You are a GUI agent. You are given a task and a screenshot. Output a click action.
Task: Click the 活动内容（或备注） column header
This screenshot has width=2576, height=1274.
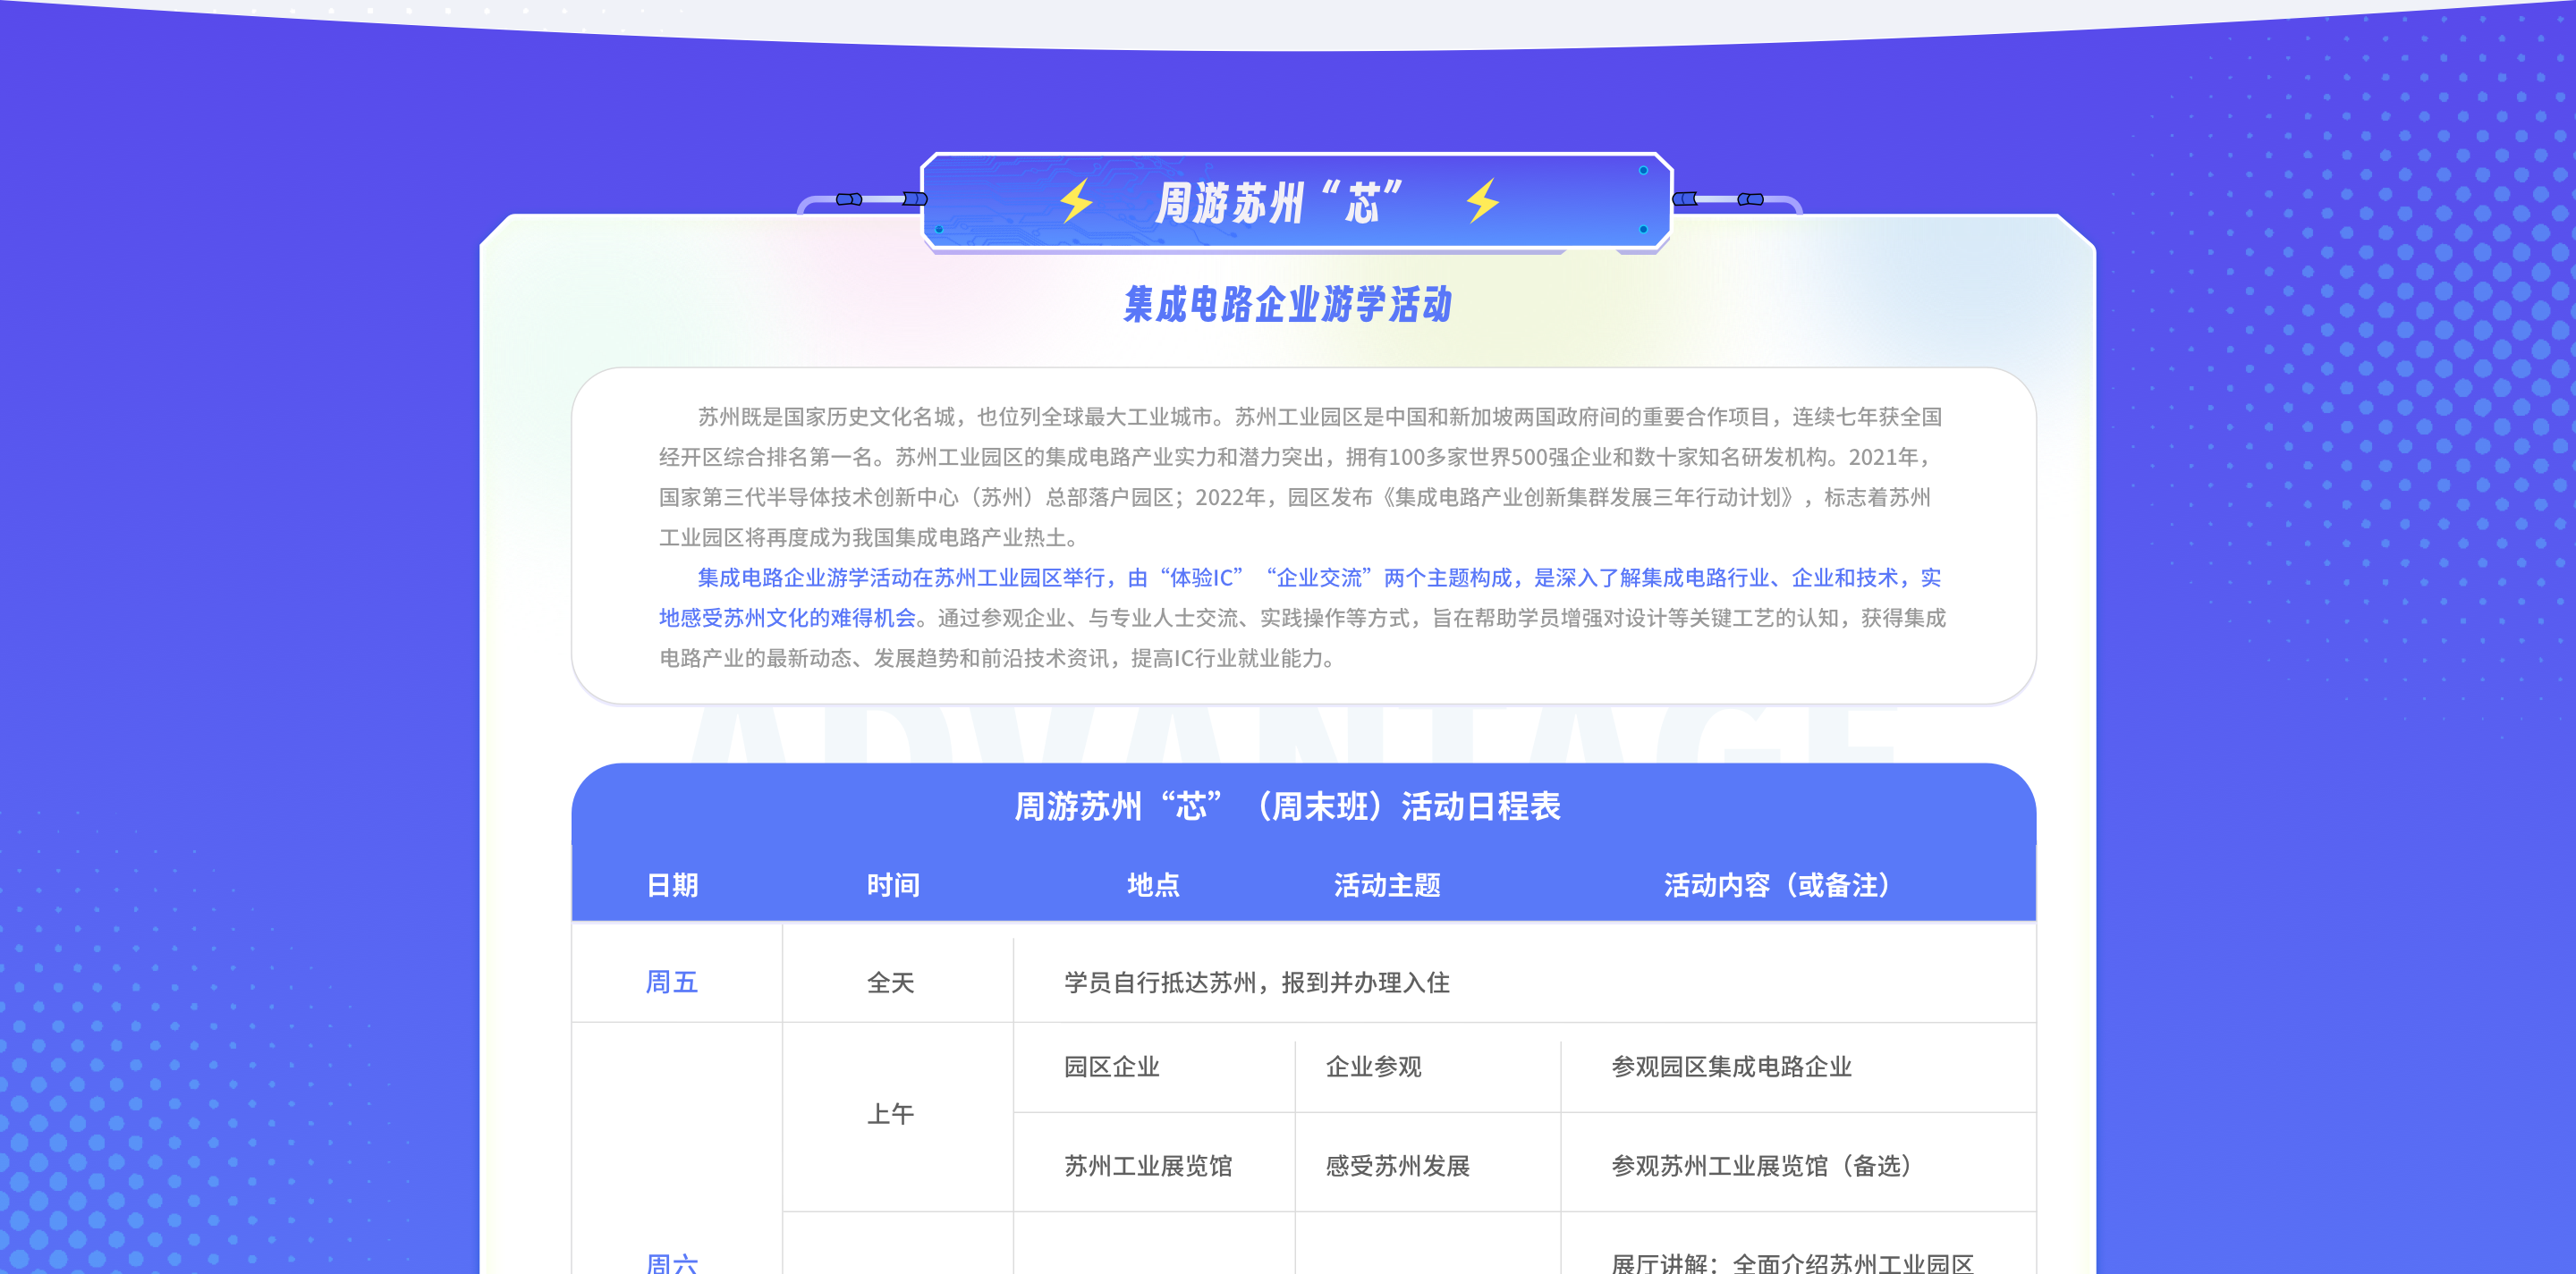(x=1776, y=885)
